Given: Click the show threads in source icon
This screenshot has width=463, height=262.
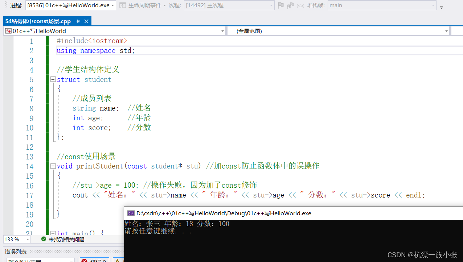Looking at the screenshot, I should point(291,5).
